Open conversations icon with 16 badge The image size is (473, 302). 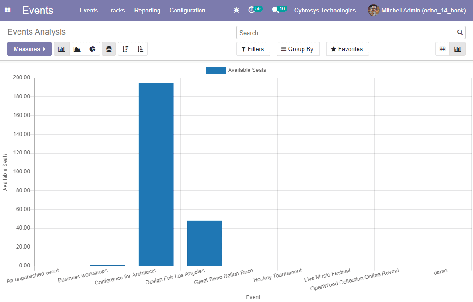[279, 10]
